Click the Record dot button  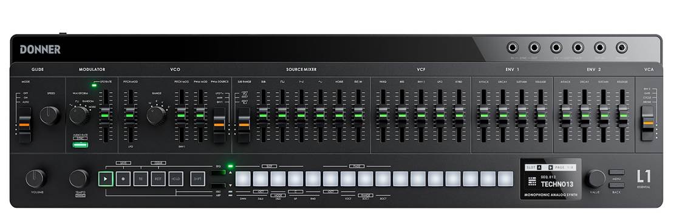(123, 179)
